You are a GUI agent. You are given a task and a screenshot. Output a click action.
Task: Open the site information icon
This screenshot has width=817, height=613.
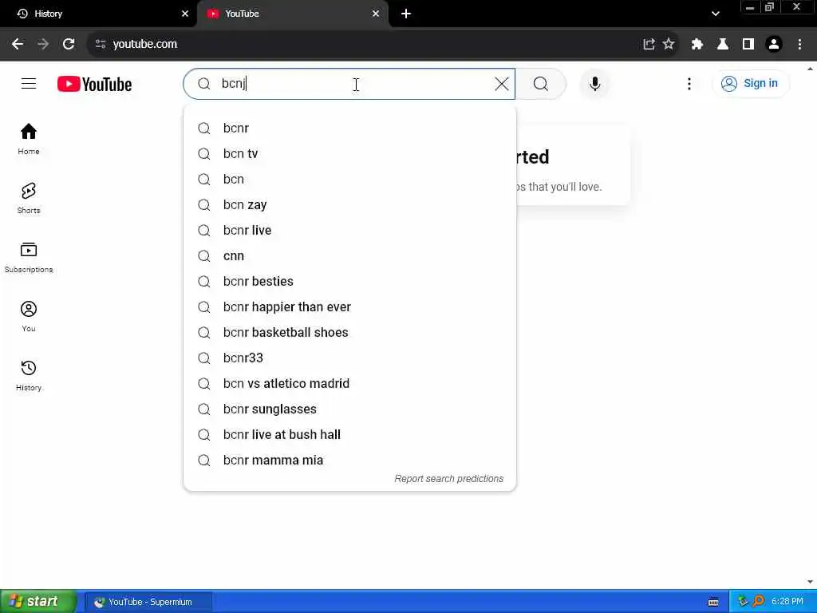tap(101, 45)
